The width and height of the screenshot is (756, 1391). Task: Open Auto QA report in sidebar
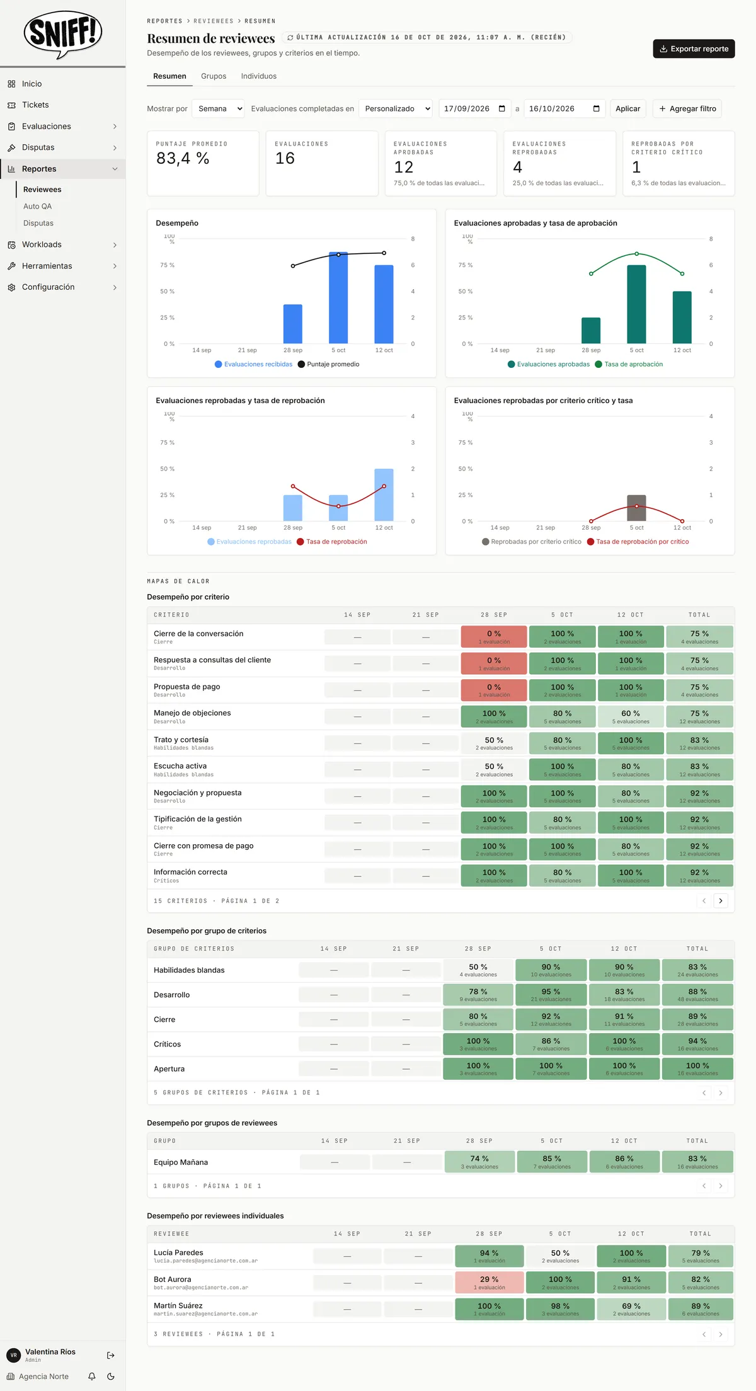(38, 207)
